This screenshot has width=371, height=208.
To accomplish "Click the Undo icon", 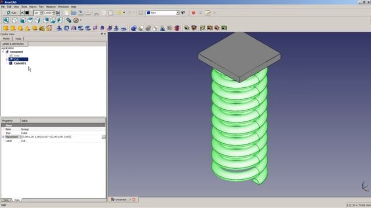I will coord(119,13).
